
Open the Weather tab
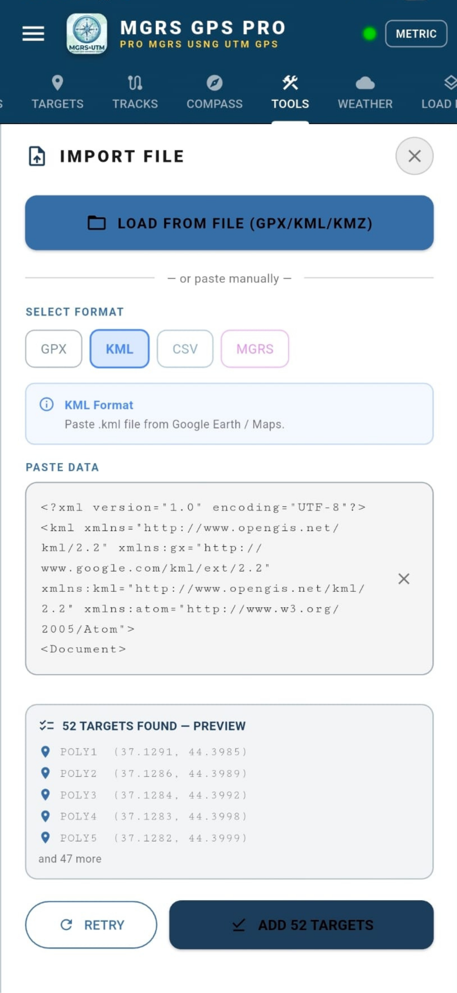click(365, 93)
